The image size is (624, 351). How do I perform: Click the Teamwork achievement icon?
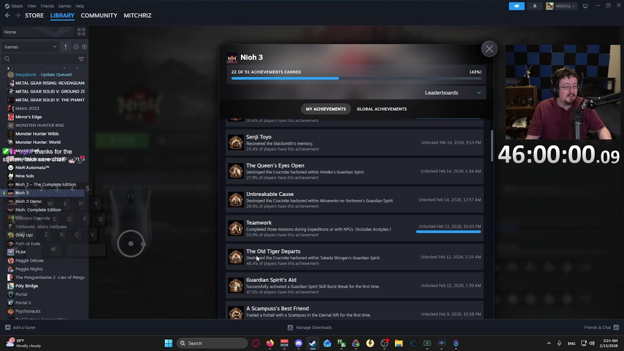click(235, 228)
